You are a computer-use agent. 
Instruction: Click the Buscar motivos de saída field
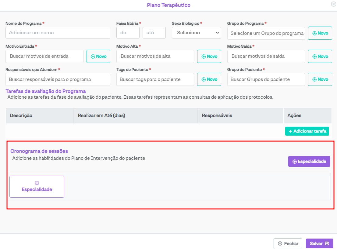click(x=266, y=56)
